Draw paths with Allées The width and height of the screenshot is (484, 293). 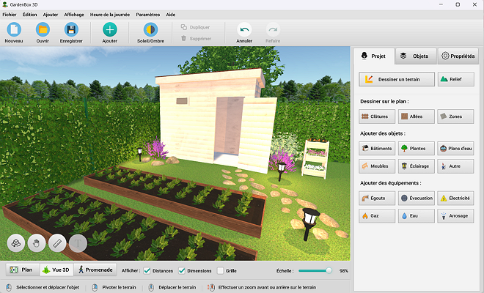click(x=416, y=116)
